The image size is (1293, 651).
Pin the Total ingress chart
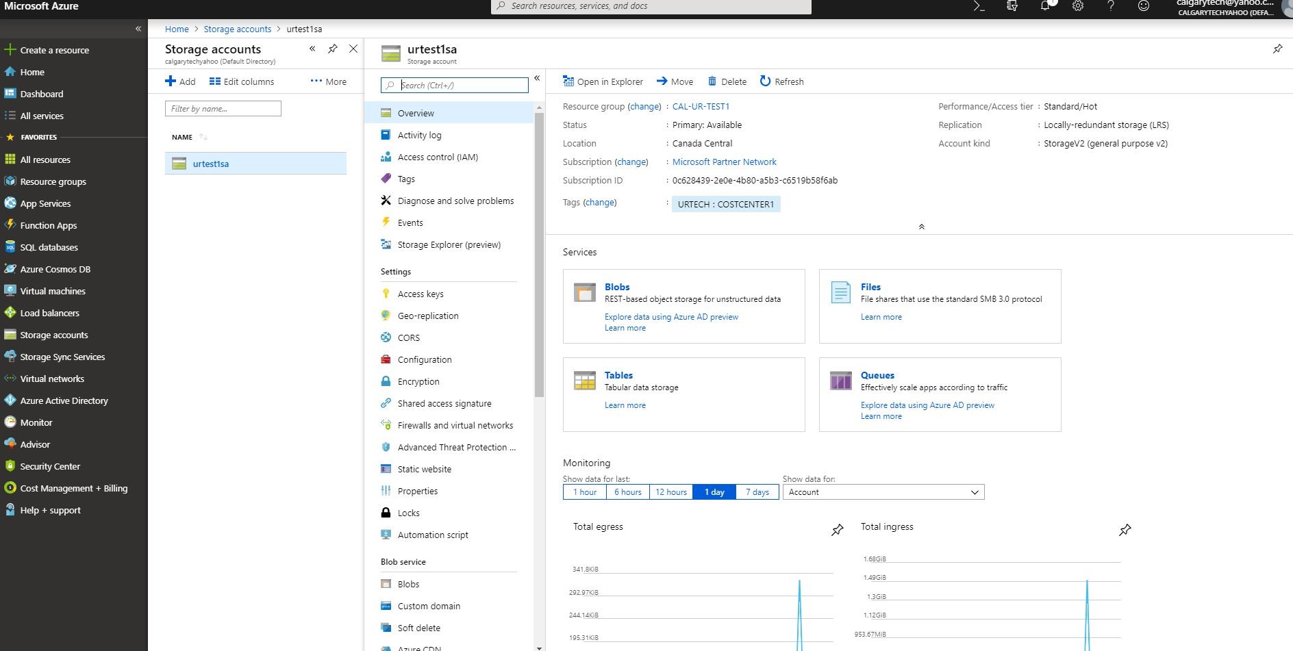pos(1125,530)
